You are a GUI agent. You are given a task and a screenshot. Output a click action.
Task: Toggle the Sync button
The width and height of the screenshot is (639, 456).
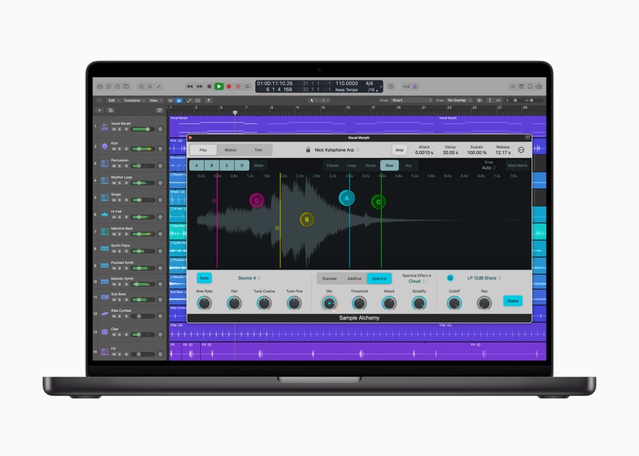[204, 278]
